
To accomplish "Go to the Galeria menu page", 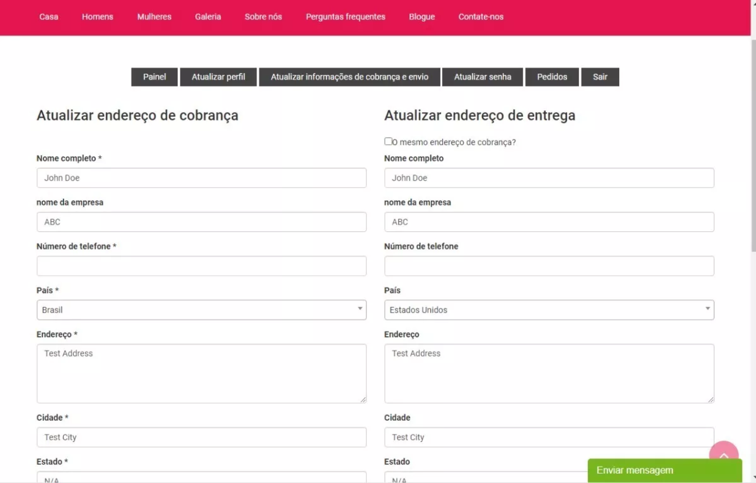I will 208,17.
